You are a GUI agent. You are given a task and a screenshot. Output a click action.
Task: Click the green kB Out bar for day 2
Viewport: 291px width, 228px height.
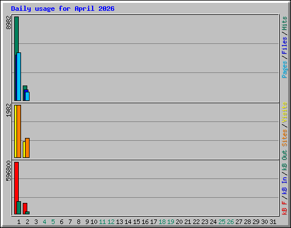point(27,213)
